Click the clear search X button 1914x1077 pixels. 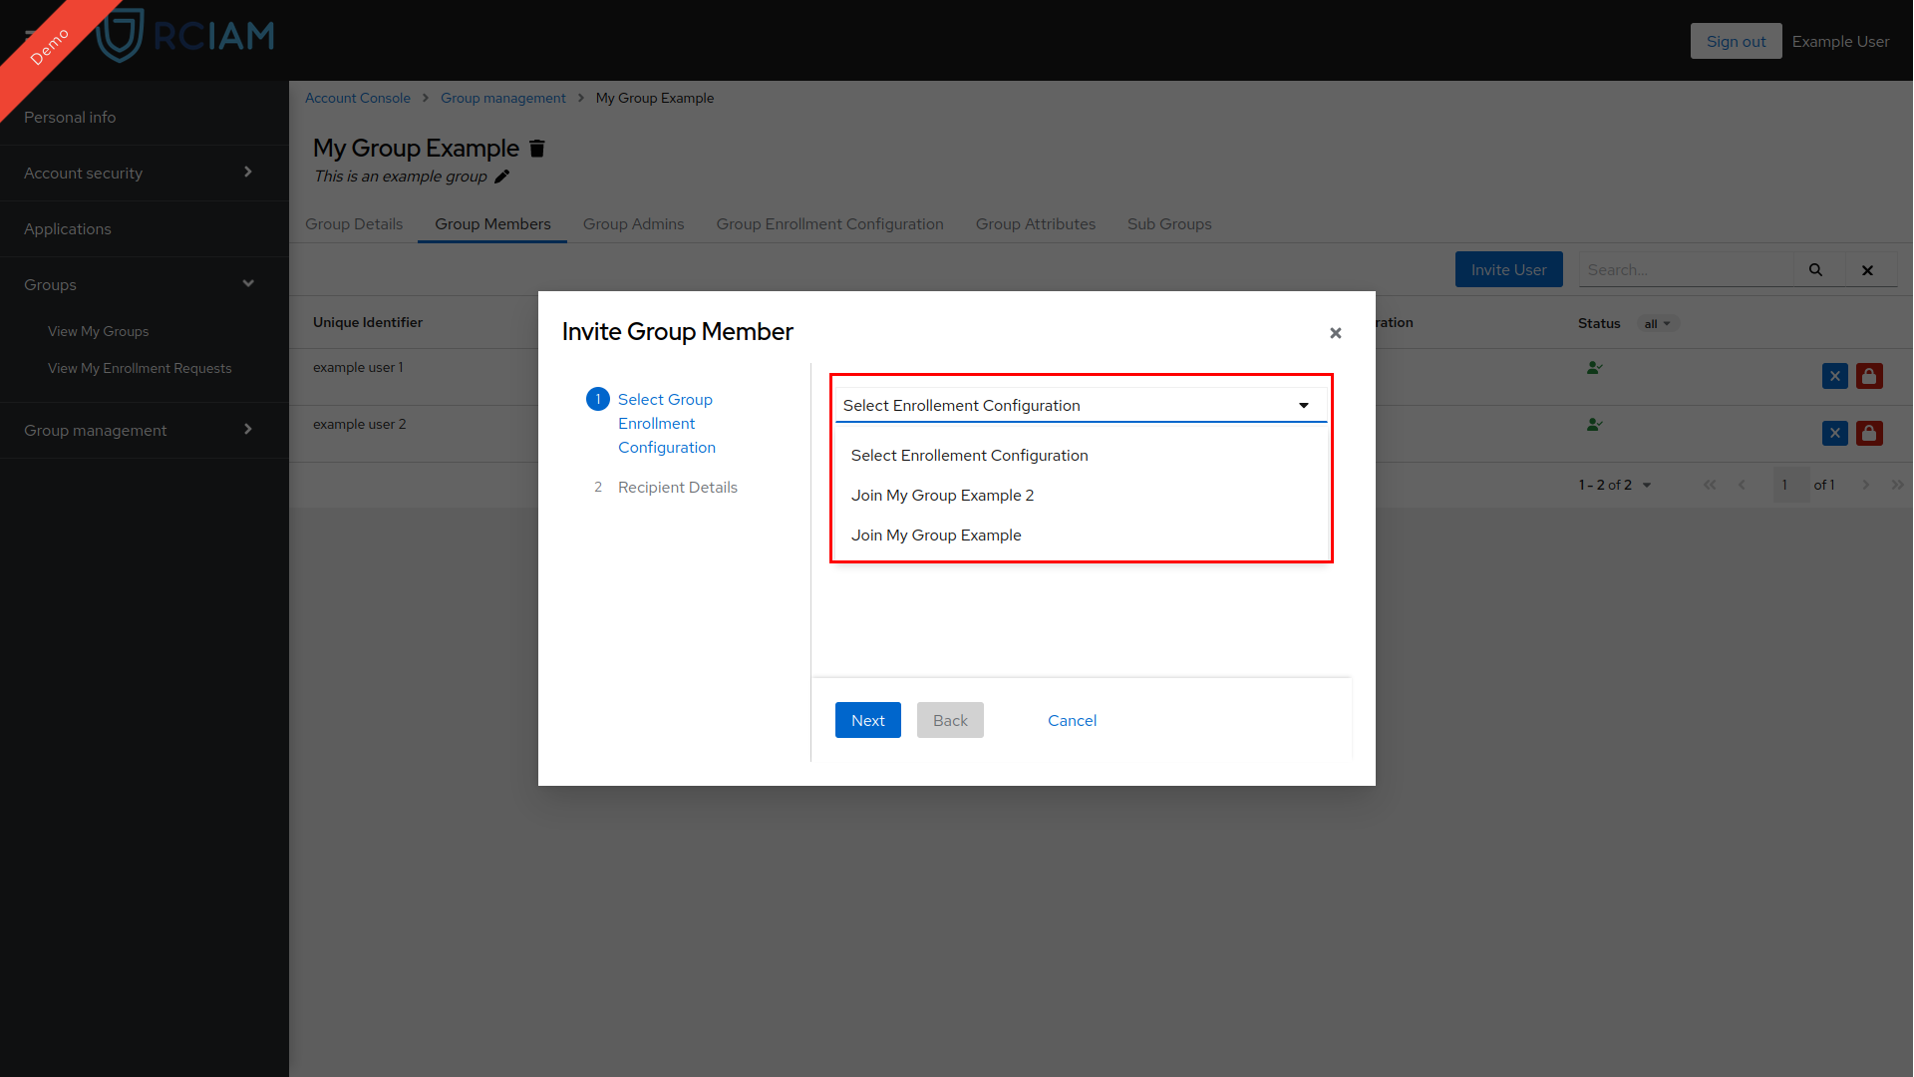[1867, 268]
